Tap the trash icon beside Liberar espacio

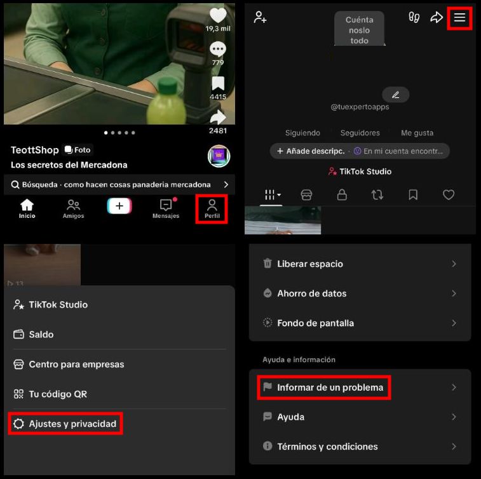tap(268, 263)
